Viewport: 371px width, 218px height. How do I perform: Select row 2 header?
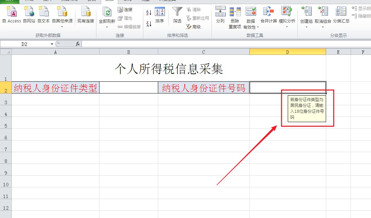pos(6,88)
